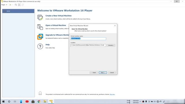
Task: Click the Upgrade to VMware Workstation icon
Action: coord(40,37)
